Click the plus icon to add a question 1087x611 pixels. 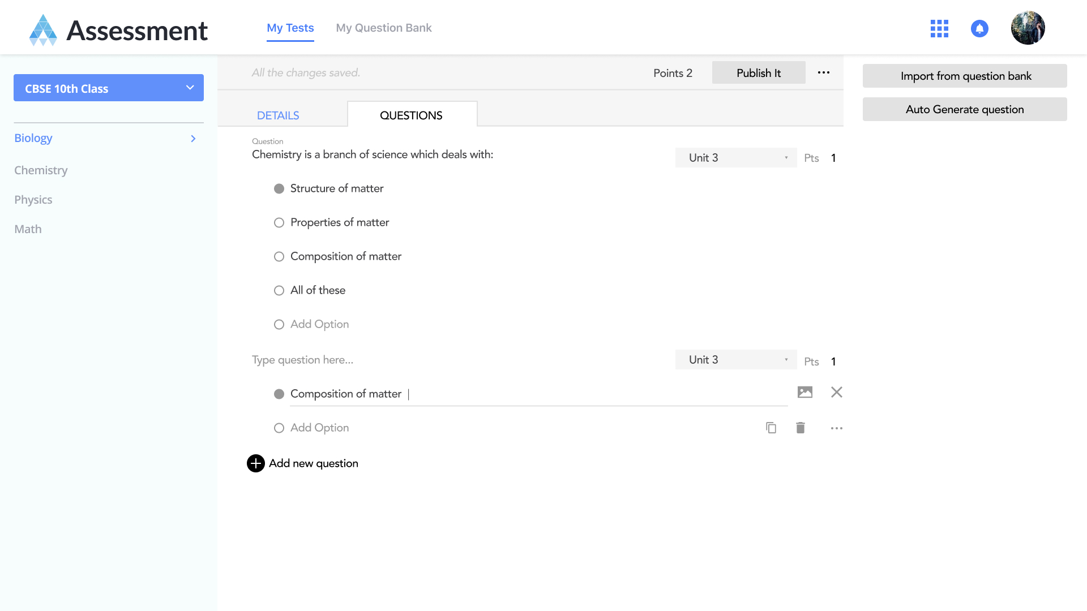[x=256, y=463]
